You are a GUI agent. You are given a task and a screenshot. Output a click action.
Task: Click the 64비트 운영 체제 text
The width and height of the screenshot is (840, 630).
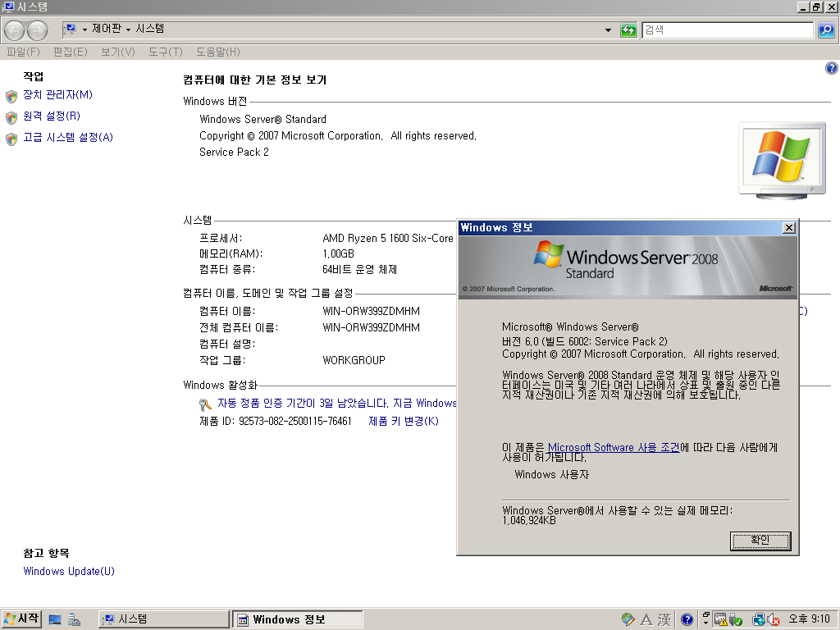pyautogui.click(x=359, y=269)
